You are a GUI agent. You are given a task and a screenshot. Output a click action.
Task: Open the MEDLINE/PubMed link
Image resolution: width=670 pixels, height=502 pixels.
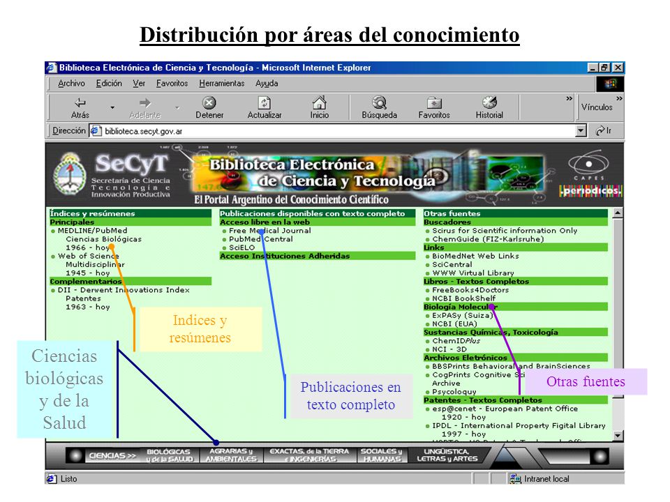pyautogui.click(x=92, y=231)
